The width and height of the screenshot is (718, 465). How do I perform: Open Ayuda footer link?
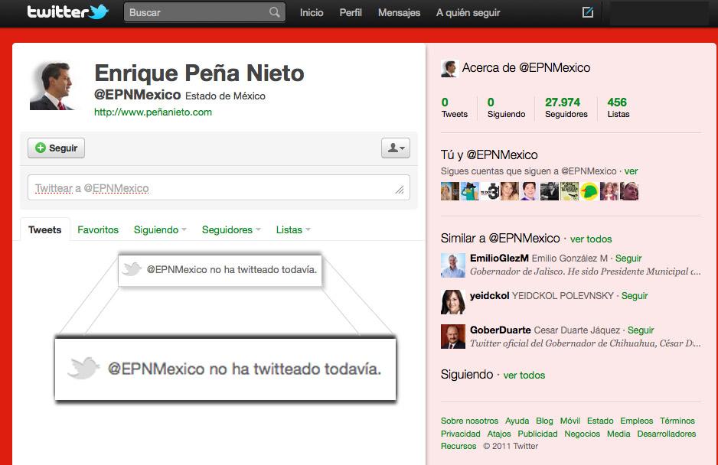(x=517, y=421)
